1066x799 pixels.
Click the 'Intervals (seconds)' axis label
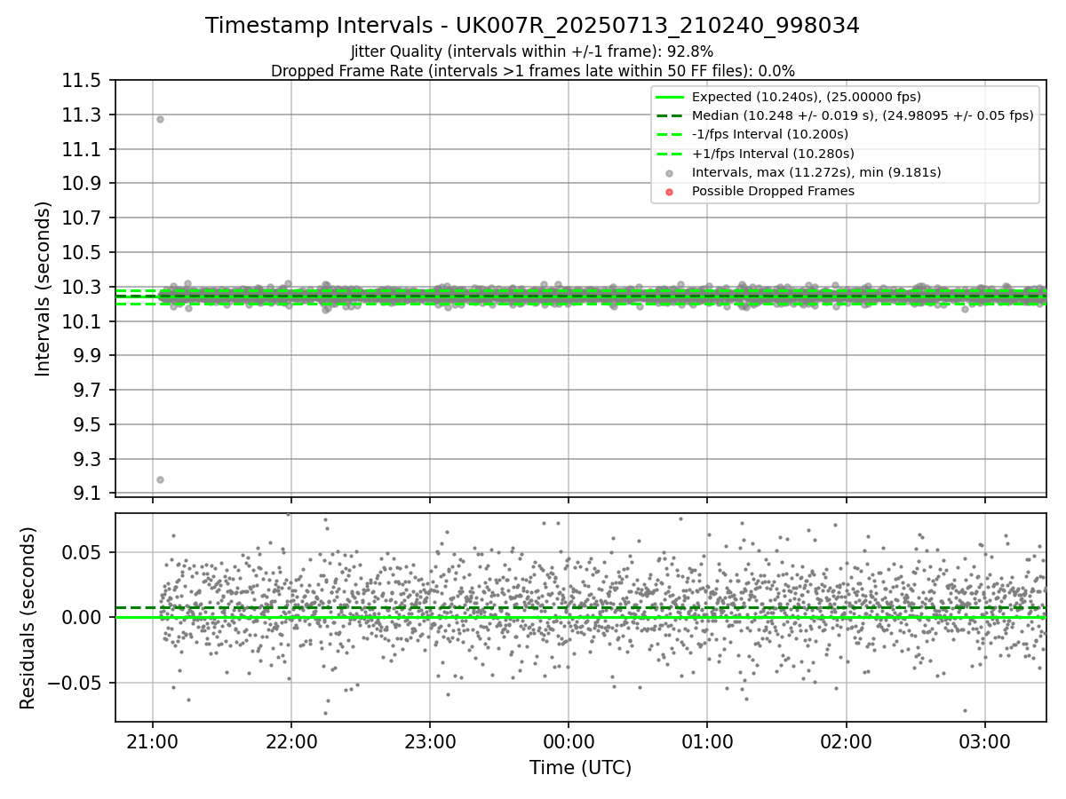[44, 289]
